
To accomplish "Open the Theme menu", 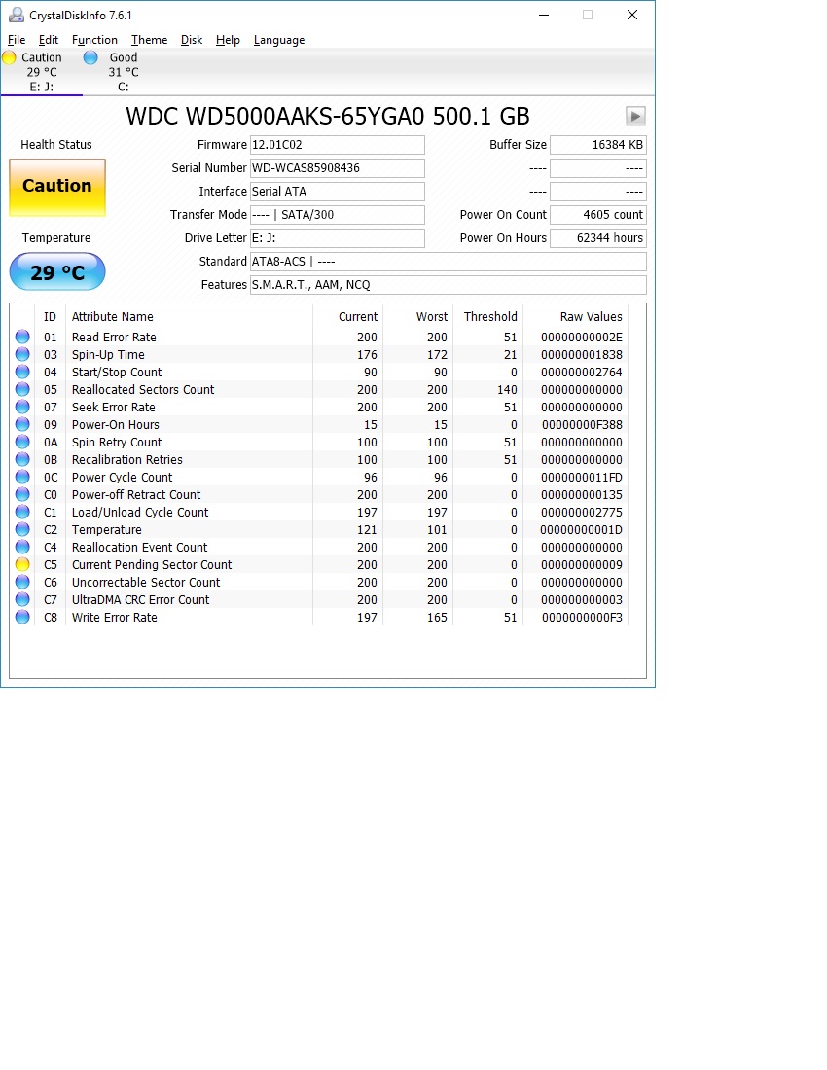I will 150,40.
